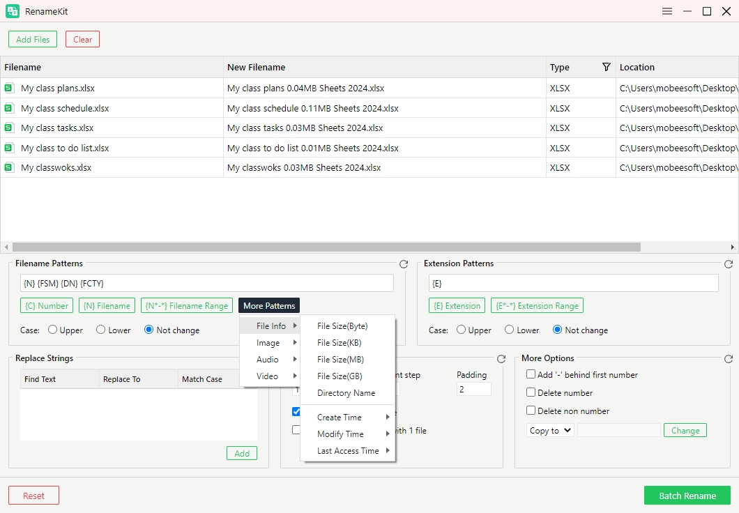Click the spreadsheet icon for My classwoks.xlsx
The width and height of the screenshot is (739, 513).
tap(8, 167)
